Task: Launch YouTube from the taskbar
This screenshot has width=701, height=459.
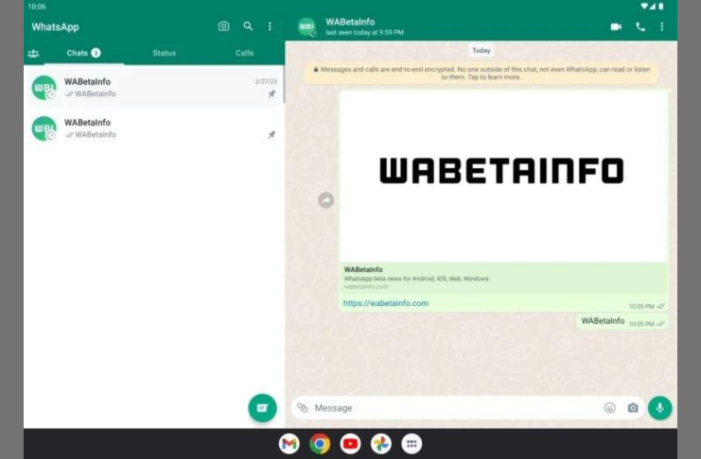Action: point(350,444)
